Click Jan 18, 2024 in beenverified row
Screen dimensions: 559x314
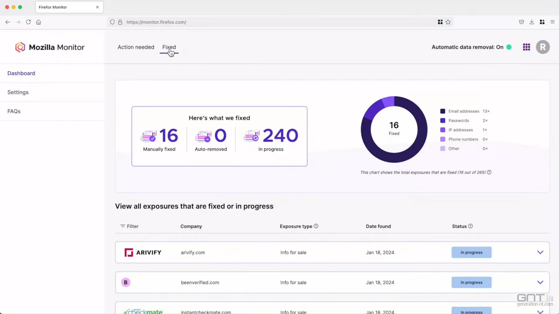tap(380, 283)
